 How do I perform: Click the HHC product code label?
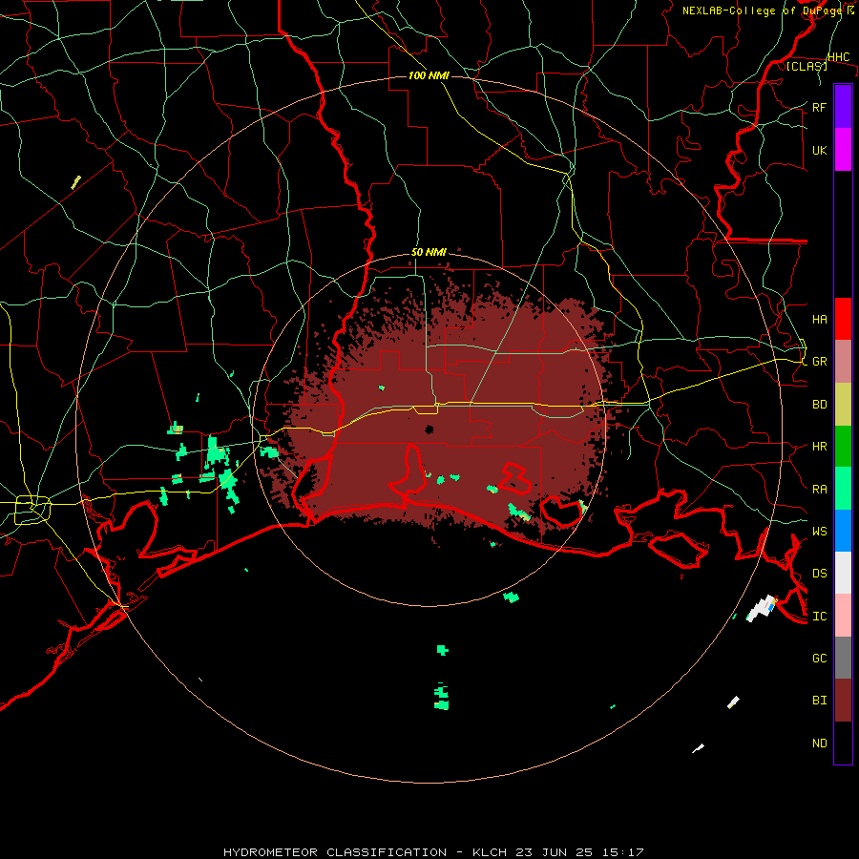(838, 57)
